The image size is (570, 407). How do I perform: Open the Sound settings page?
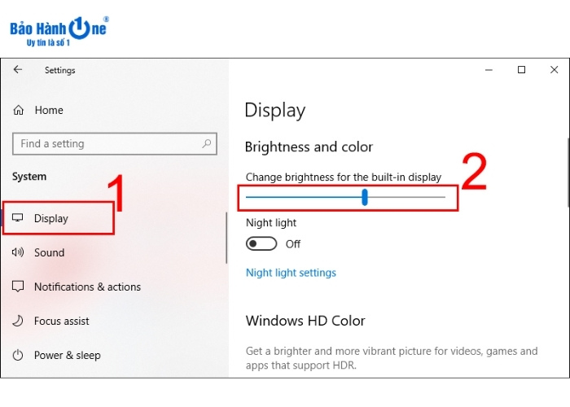(49, 252)
